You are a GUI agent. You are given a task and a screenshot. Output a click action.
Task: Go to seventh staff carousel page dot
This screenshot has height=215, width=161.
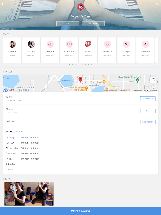coord(89,65)
